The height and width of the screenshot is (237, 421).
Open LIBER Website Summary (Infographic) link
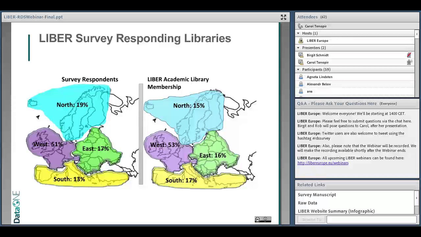(x=336, y=211)
